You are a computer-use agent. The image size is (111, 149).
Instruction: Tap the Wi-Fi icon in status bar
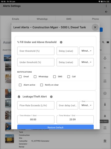[99, 2]
